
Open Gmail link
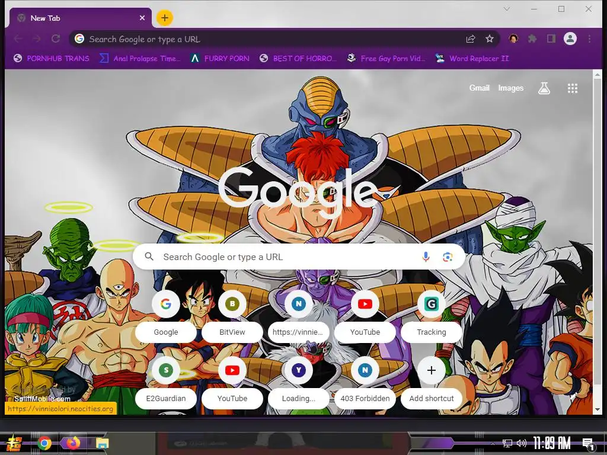pos(479,88)
